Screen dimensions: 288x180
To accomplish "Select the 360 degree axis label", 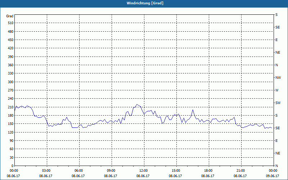I will pyautogui.click(x=11, y=65).
